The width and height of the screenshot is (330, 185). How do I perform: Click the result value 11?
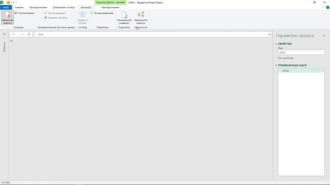coord(11,41)
